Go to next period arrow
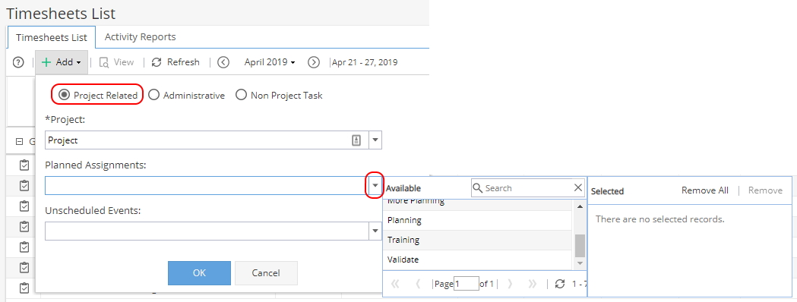The height and width of the screenshot is (302, 797). (x=314, y=62)
